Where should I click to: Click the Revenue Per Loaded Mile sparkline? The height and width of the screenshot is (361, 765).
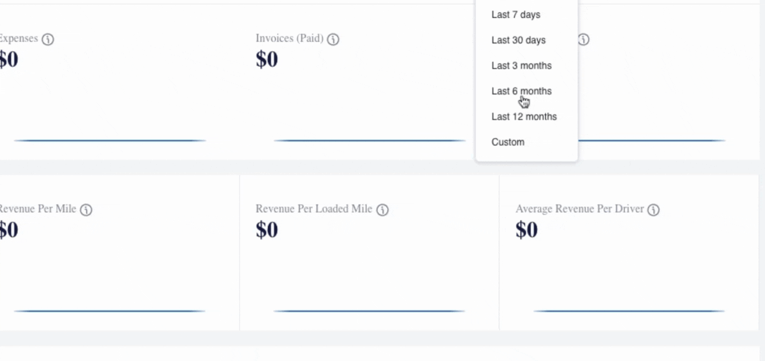(x=369, y=311)
